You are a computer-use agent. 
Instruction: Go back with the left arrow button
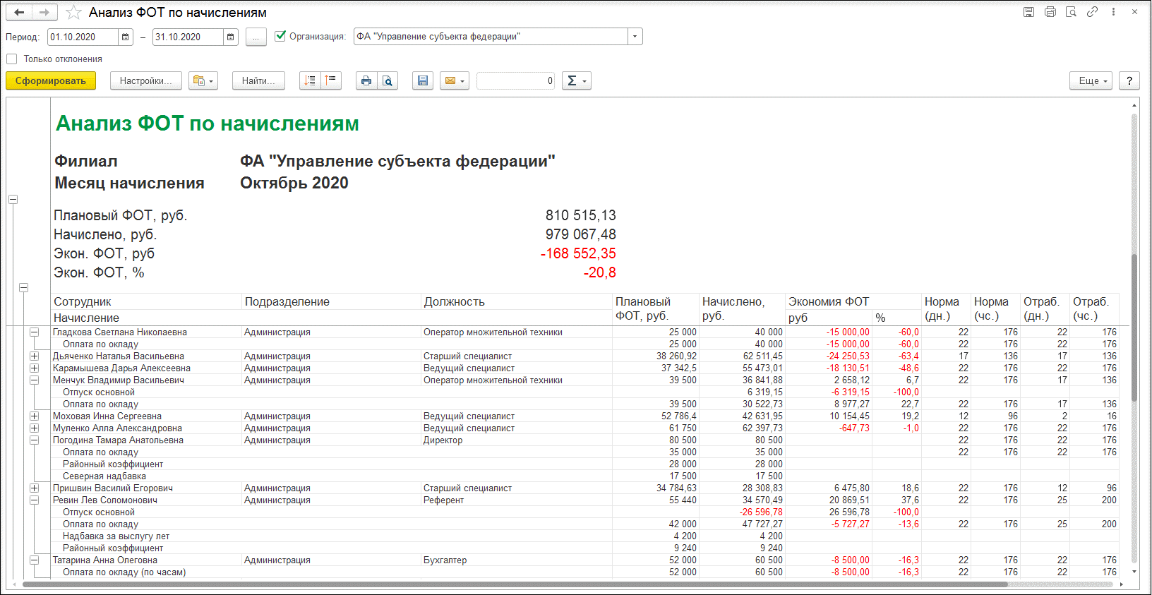pyautogui.click(x=19, y=12)
